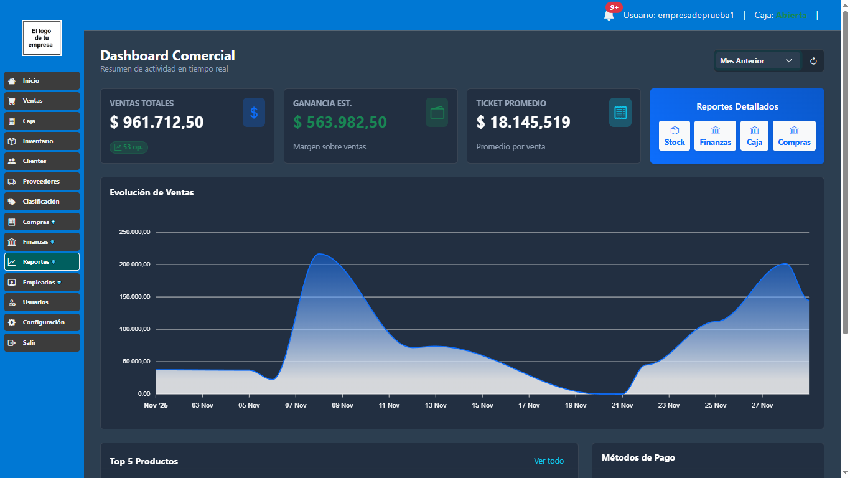Click the vertical page scrollbar
The height and width of the screenshot is (478, 850).
click(845, 174)
